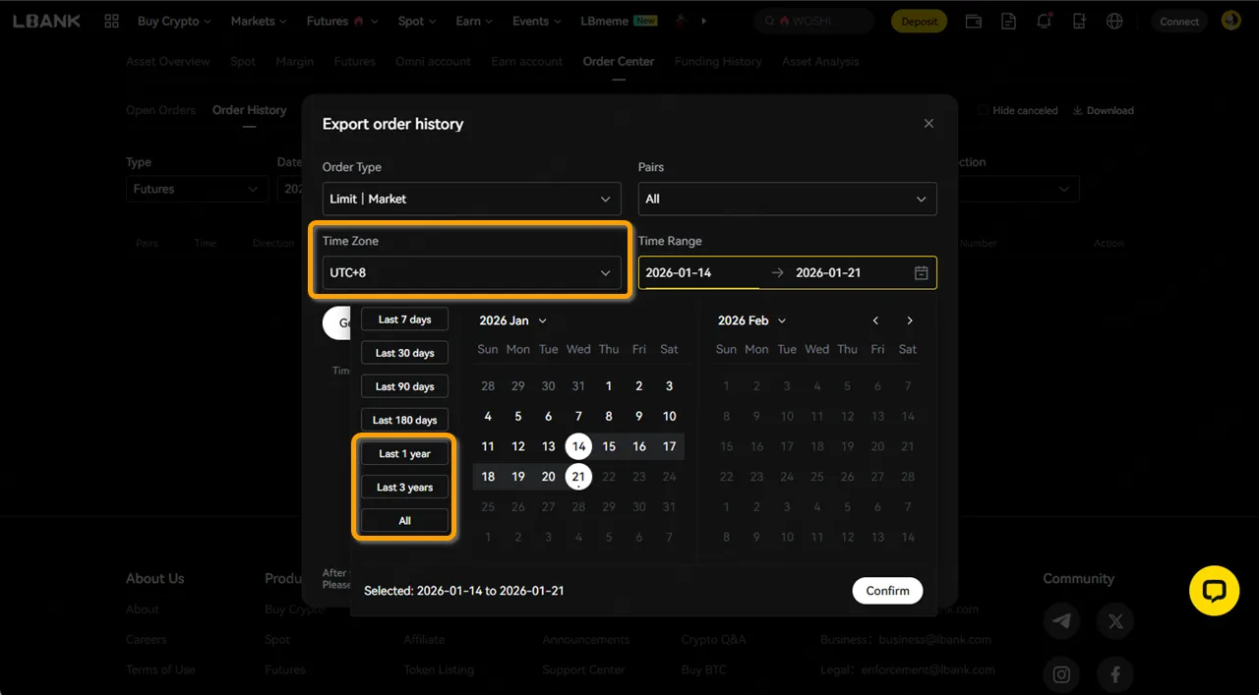Open the app download phone icon
This screenshot has width=1259, height=695.
1079,22
